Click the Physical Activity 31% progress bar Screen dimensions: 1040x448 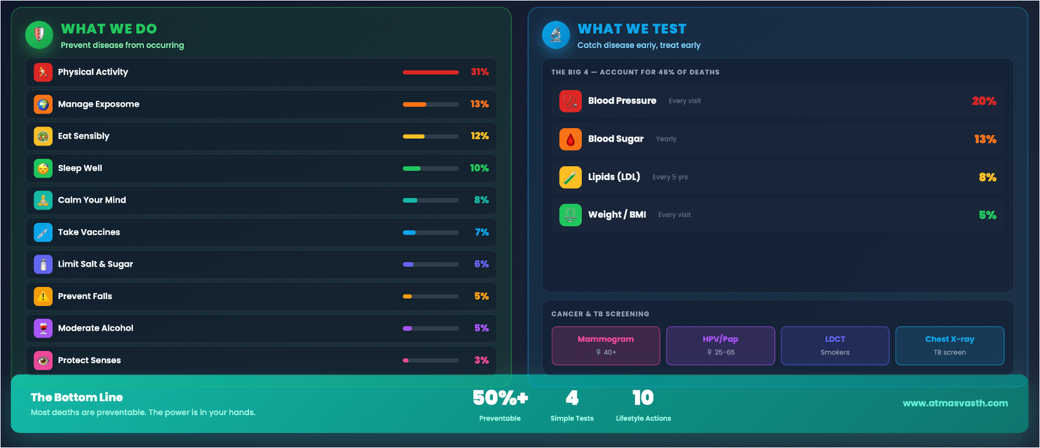430,72
